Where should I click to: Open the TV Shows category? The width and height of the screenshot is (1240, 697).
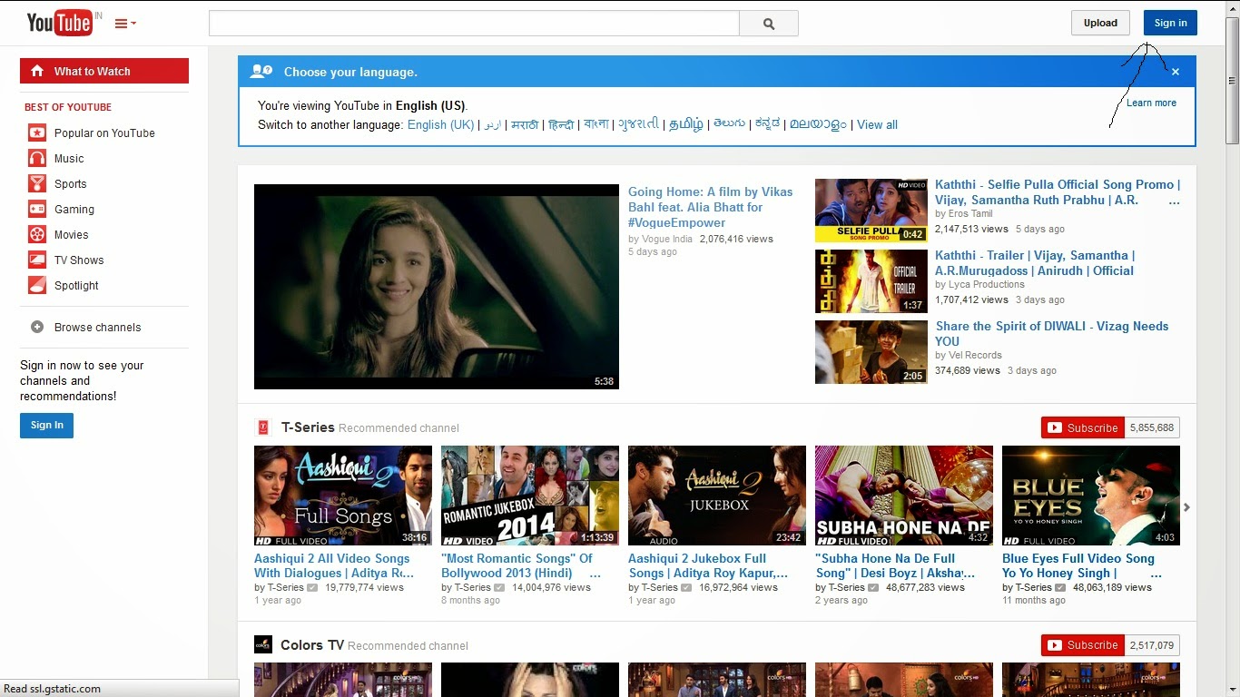pyautogui.click(x=79, y=260)
